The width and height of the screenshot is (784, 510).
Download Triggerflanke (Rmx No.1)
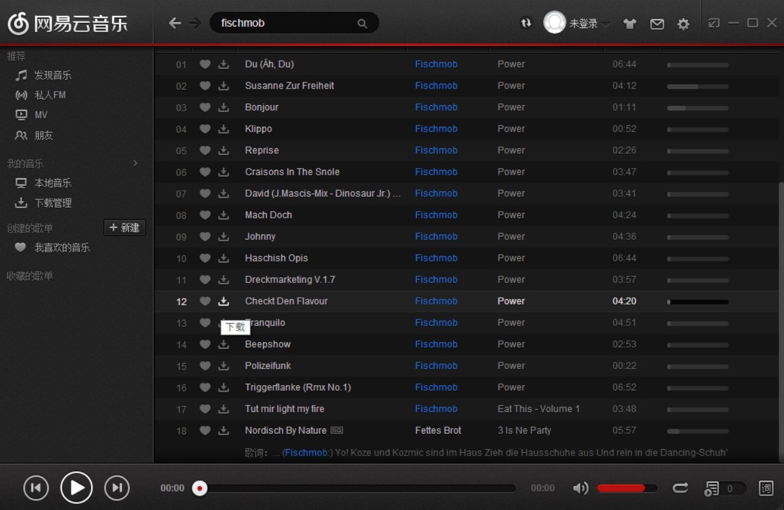[224, 387]
